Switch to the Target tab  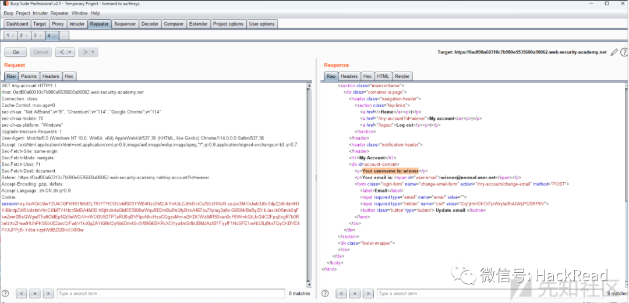point(40,24)
